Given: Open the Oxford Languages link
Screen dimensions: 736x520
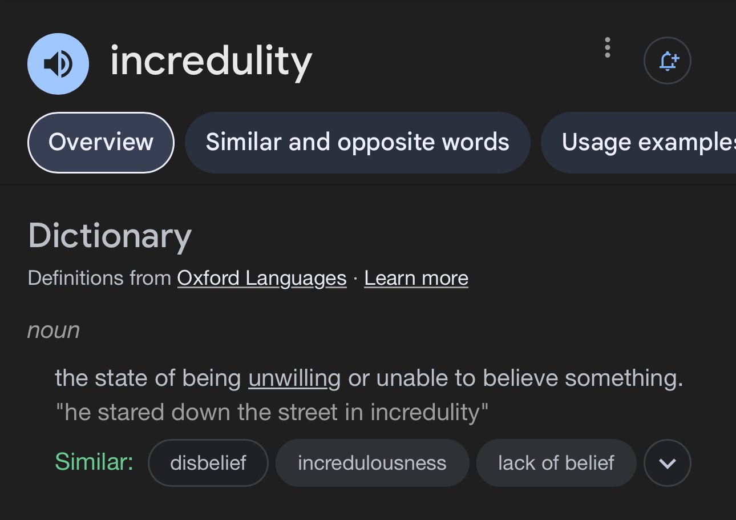Looking at the screenshot, I should 262,278.
